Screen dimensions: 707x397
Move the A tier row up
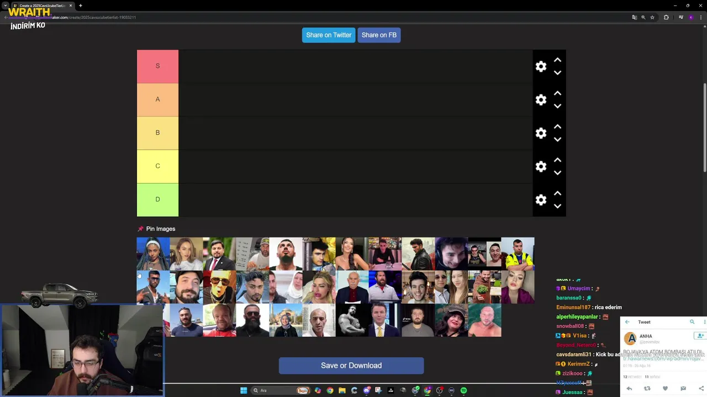click(557, 93)
